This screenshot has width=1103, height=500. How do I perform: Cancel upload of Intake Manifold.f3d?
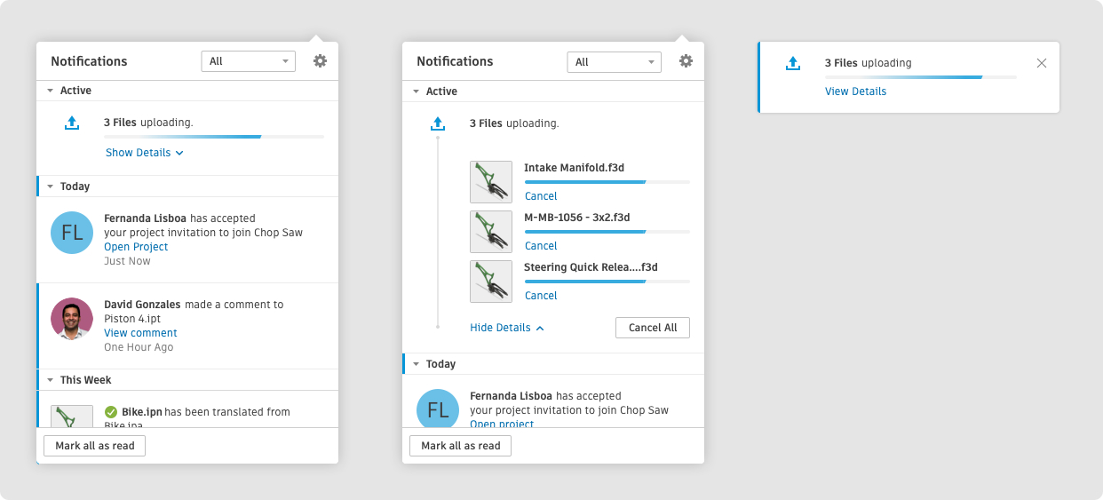541,196
